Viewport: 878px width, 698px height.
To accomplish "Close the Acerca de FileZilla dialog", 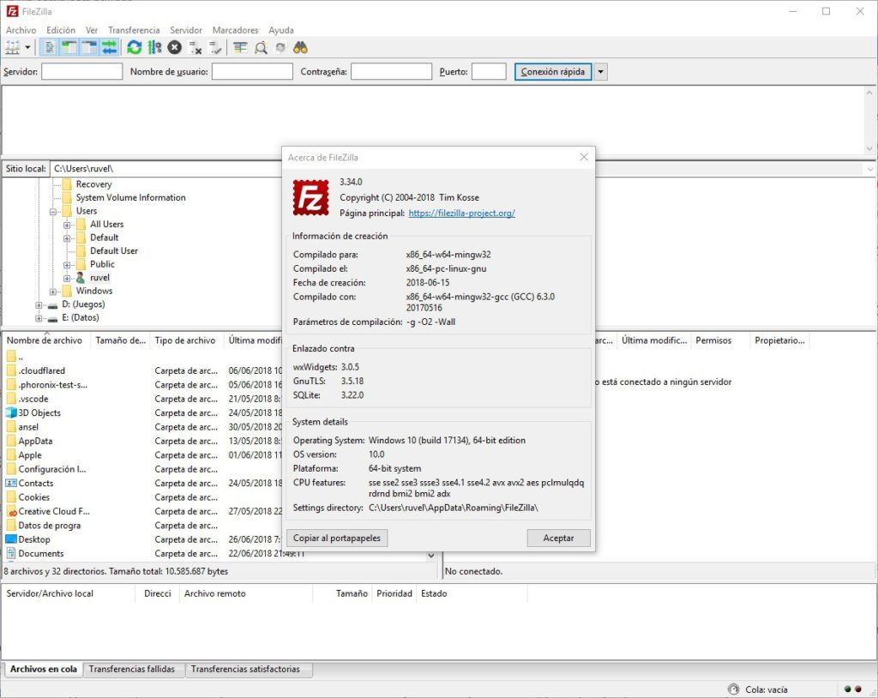I will coord(583,158).
